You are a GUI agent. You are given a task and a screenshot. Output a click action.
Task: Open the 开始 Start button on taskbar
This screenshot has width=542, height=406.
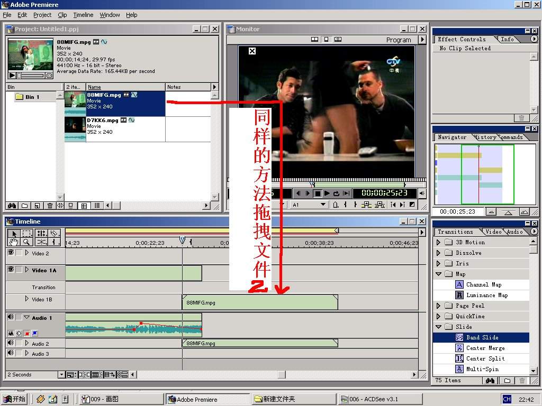pyautogui.click(x=14, y=399)
